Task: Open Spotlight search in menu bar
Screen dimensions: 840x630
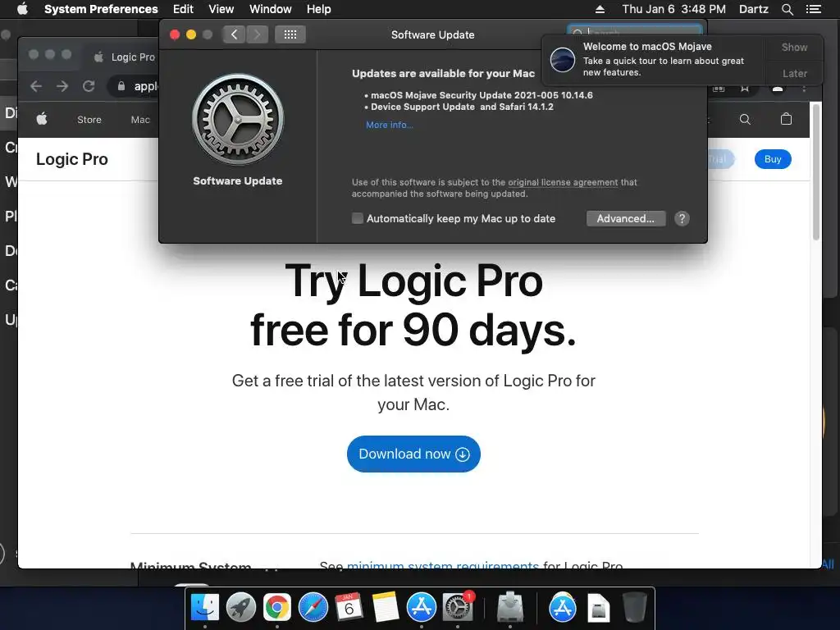Action: click(x=787, y=9)
